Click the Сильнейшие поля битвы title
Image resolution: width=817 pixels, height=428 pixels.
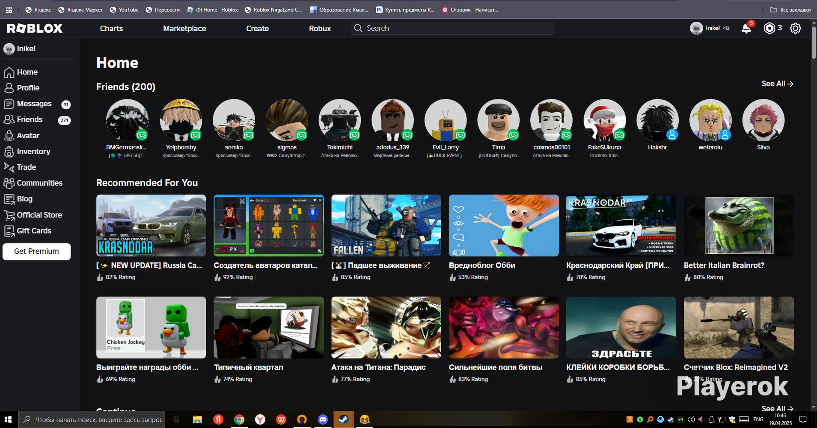(496, 367)
